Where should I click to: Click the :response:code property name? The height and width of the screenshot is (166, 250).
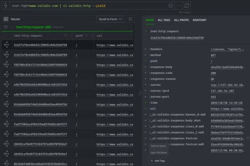pos(161,73)
